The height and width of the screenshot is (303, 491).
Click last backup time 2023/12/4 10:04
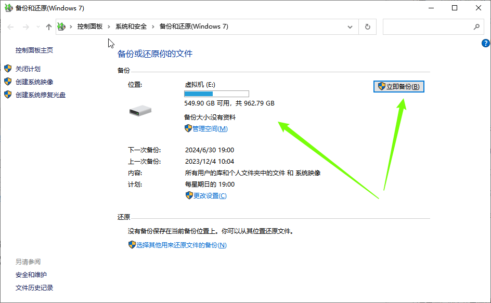pyautogui.click(x=210, y=162)
